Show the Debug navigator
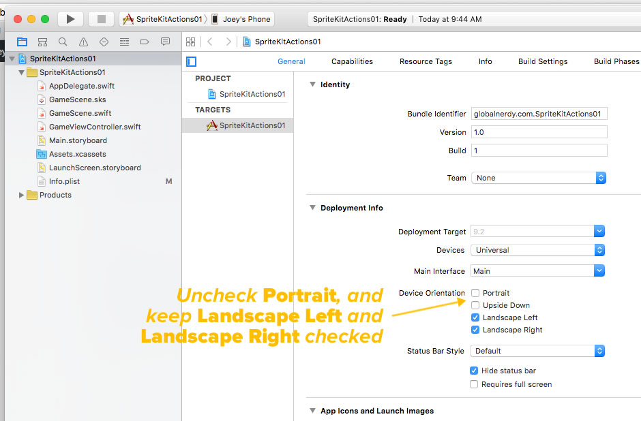The width and height of the screenshot is (641, 421). click(x=124, y=42)
